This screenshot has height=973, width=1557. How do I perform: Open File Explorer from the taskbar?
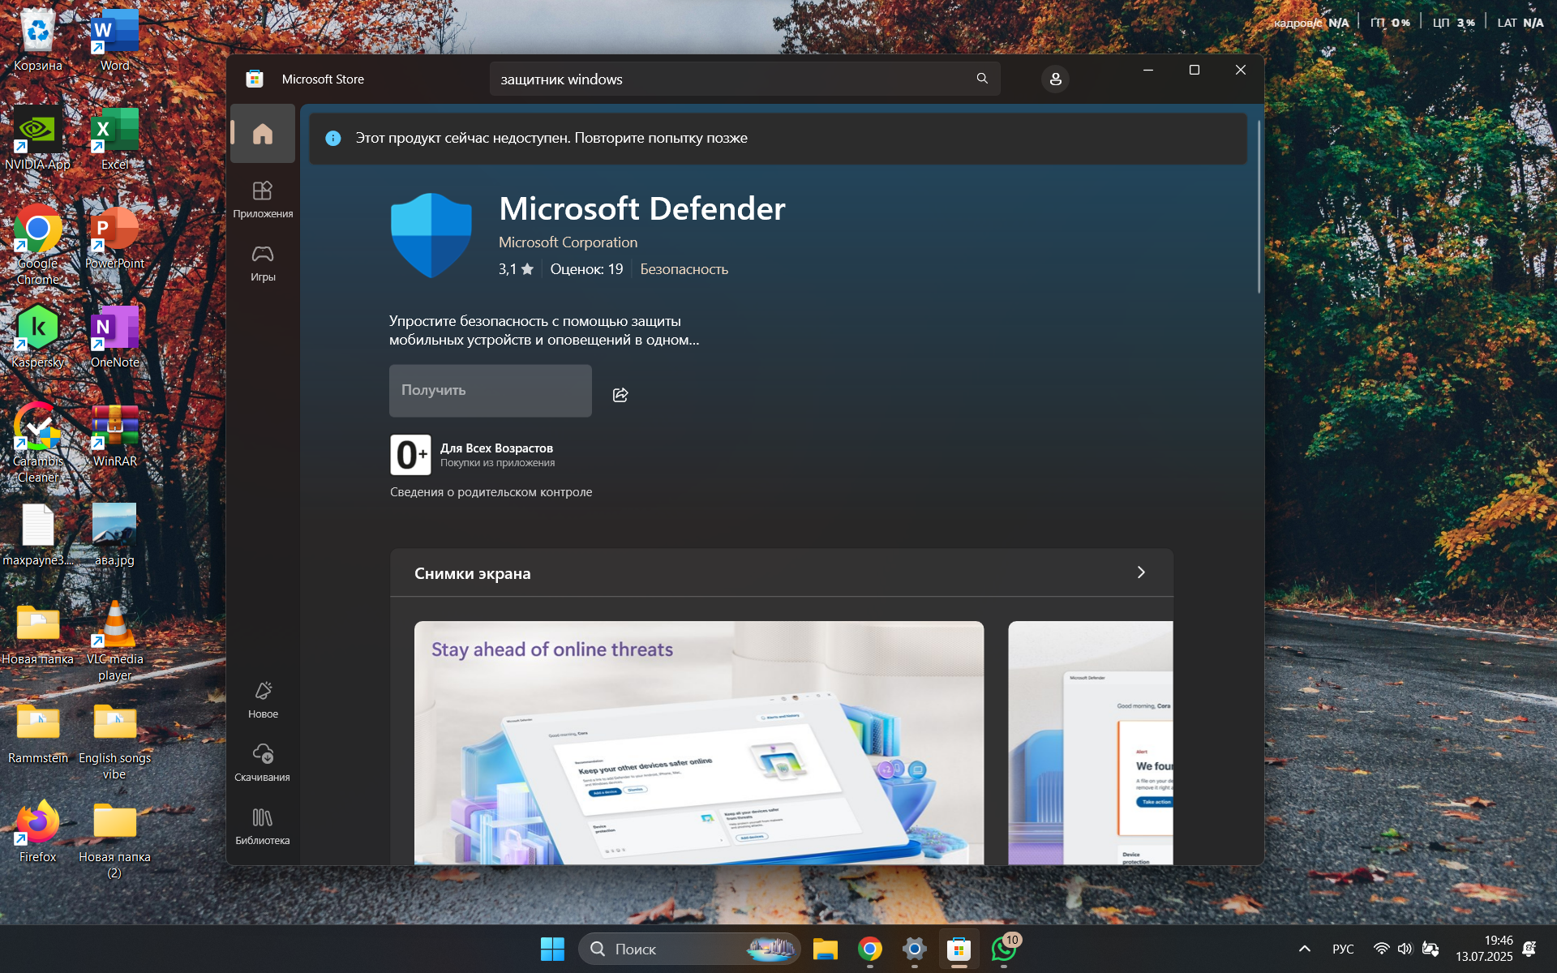pos(826,949)
